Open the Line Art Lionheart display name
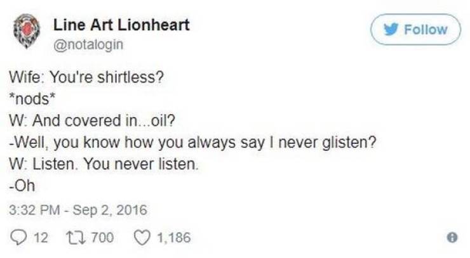470x258 pixels. tap(121, 26)
